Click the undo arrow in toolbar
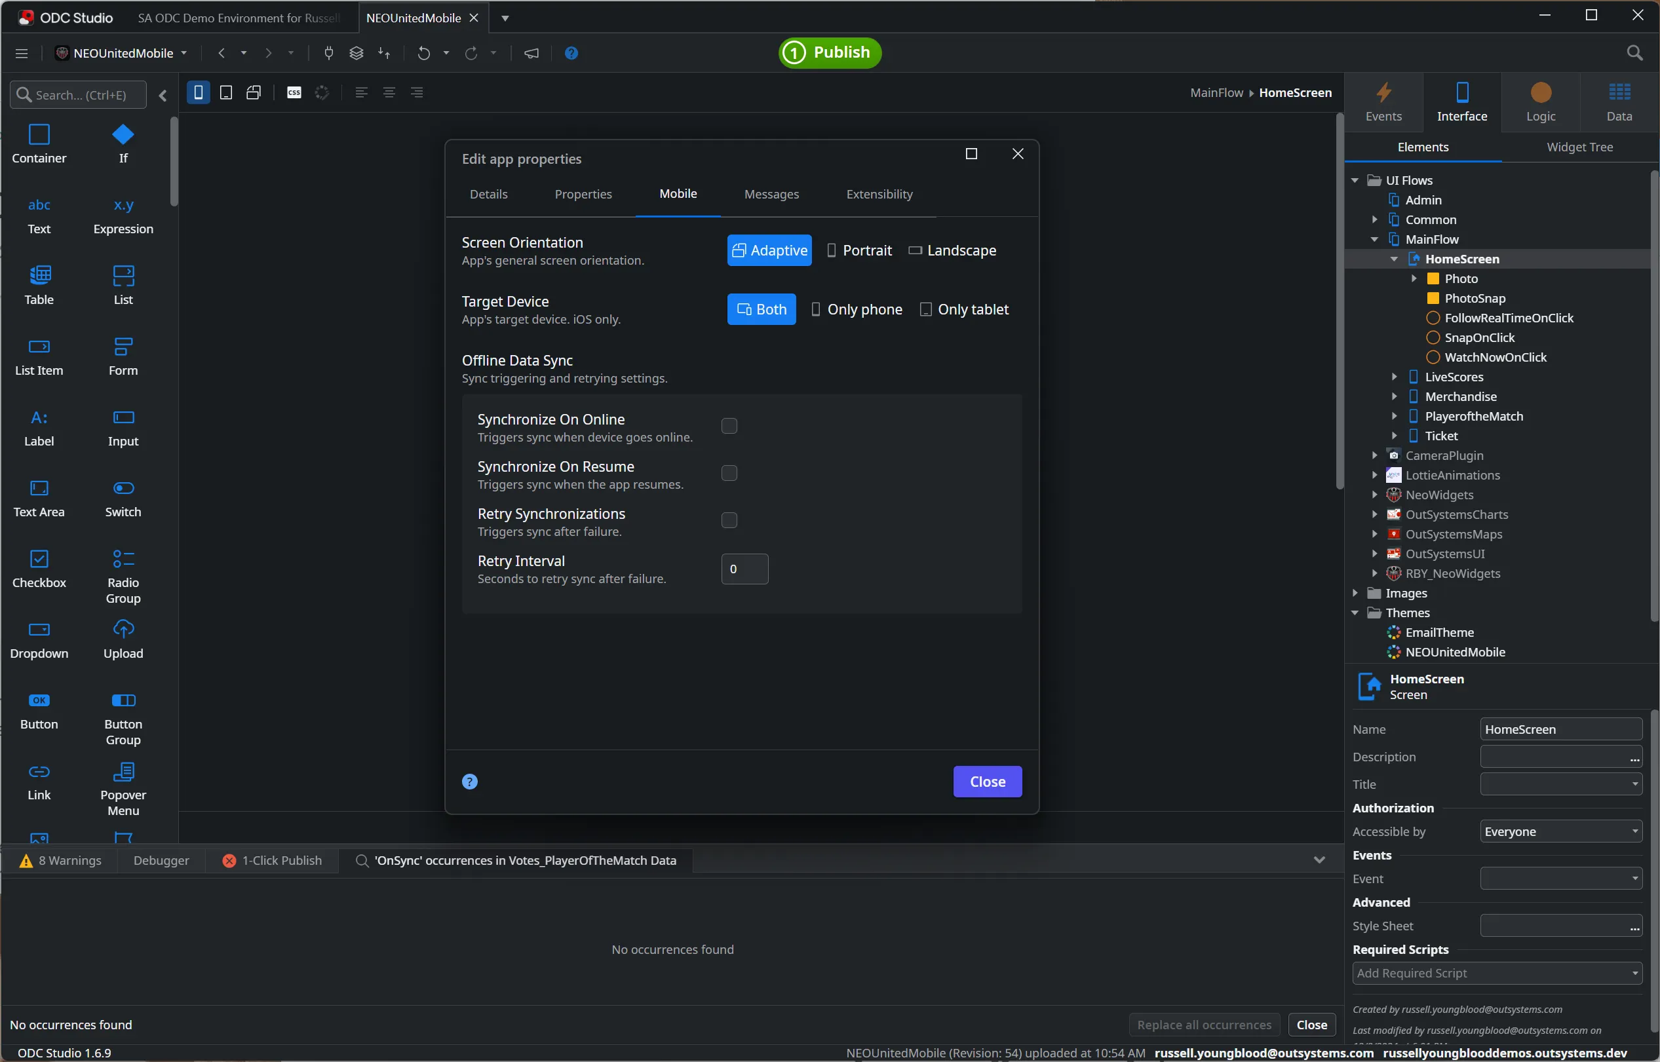 tap(423, 53)
